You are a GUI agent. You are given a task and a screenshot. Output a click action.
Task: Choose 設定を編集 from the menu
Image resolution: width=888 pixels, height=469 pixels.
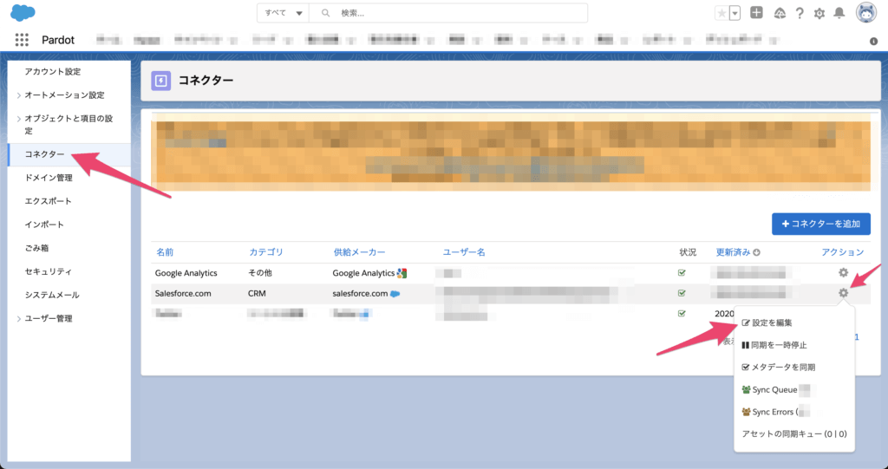[767, 322]
